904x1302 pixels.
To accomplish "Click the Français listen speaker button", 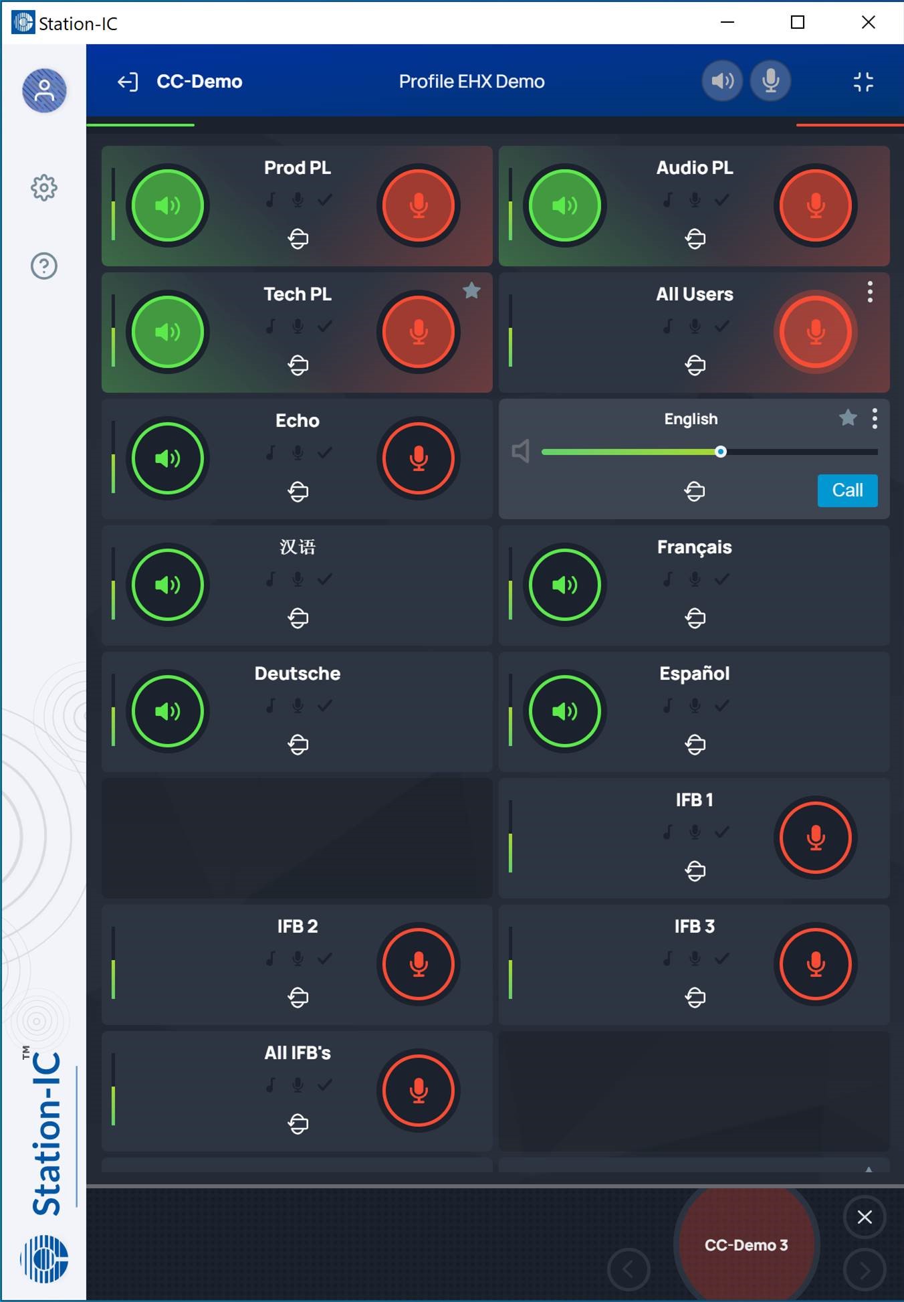I will pyautogui.click(x=565, y=585).
